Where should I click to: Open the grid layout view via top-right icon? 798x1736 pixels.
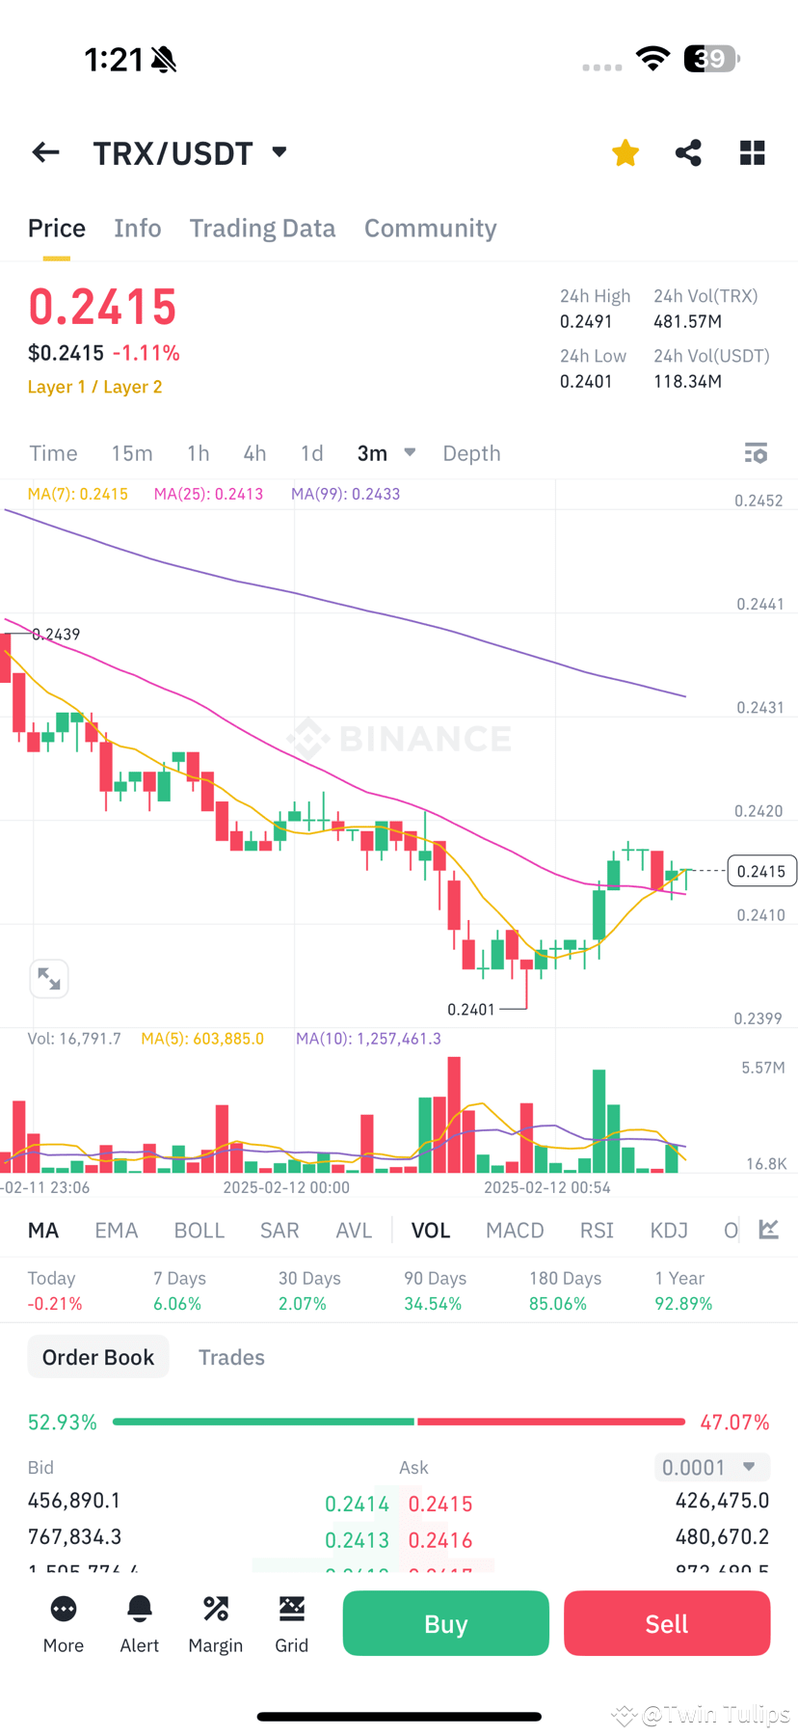pos(752,152)
